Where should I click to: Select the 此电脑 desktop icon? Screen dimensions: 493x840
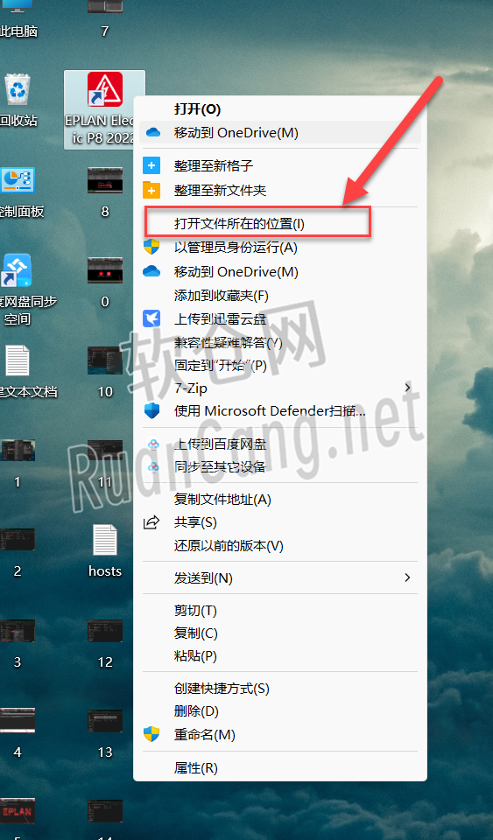[18, 19]
